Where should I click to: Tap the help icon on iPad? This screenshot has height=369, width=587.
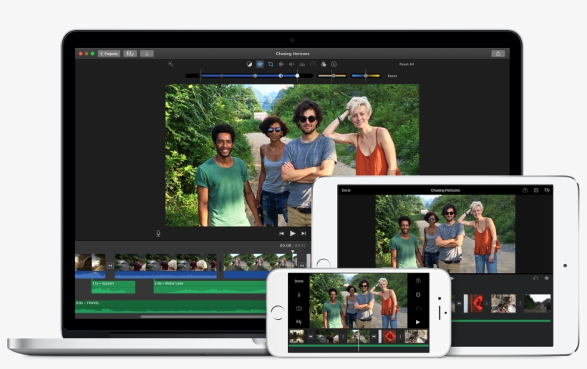tap(525, 190)
